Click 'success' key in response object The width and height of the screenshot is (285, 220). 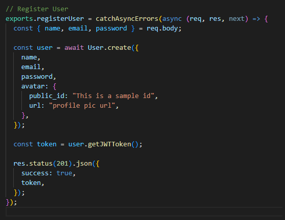[35, 173]
